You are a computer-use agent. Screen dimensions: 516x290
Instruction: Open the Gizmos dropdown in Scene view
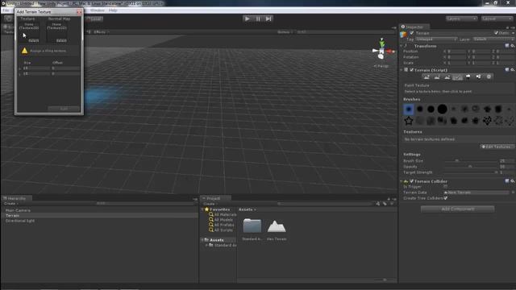pos(285,32)
